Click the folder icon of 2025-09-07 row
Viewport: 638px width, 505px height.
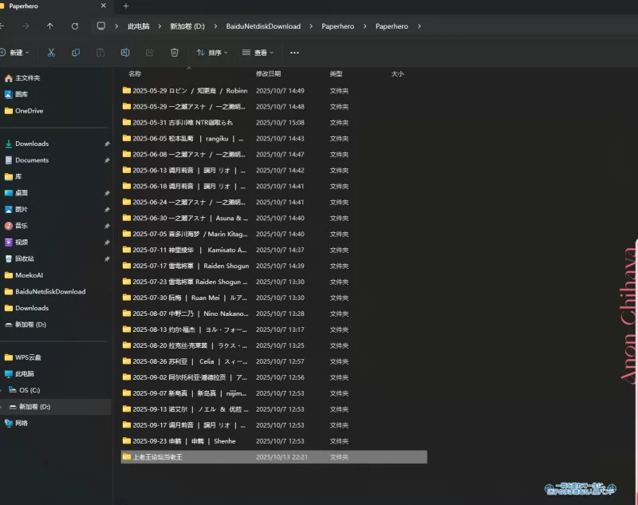(x=127, y=393)
